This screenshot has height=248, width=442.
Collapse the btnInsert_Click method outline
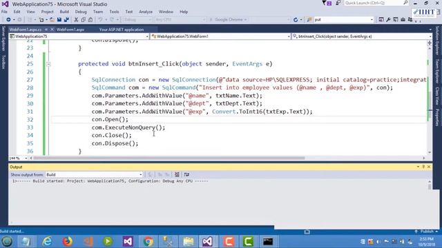[x=48, y=64]
